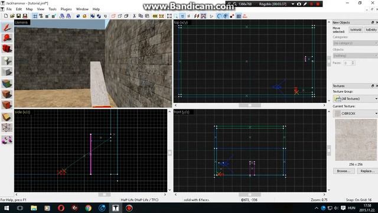The height and width of the screenshot is (213, 378).
Task: Click the Replace... texture button
Action: [x=367, y=171]
